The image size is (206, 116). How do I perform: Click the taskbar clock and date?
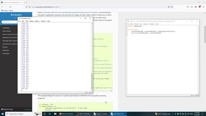point(197,114)
